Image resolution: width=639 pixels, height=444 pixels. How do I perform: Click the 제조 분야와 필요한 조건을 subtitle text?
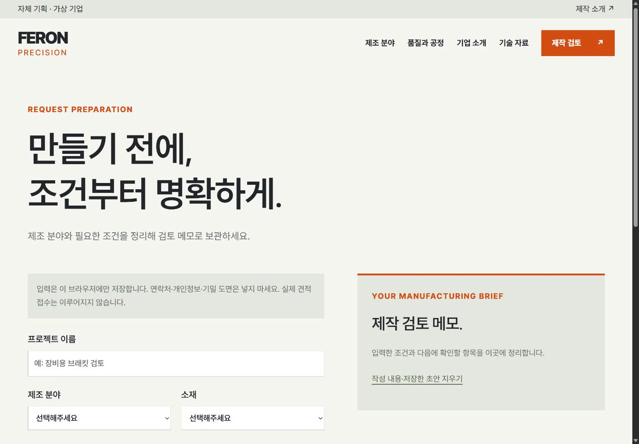click(x=139, y=236)
